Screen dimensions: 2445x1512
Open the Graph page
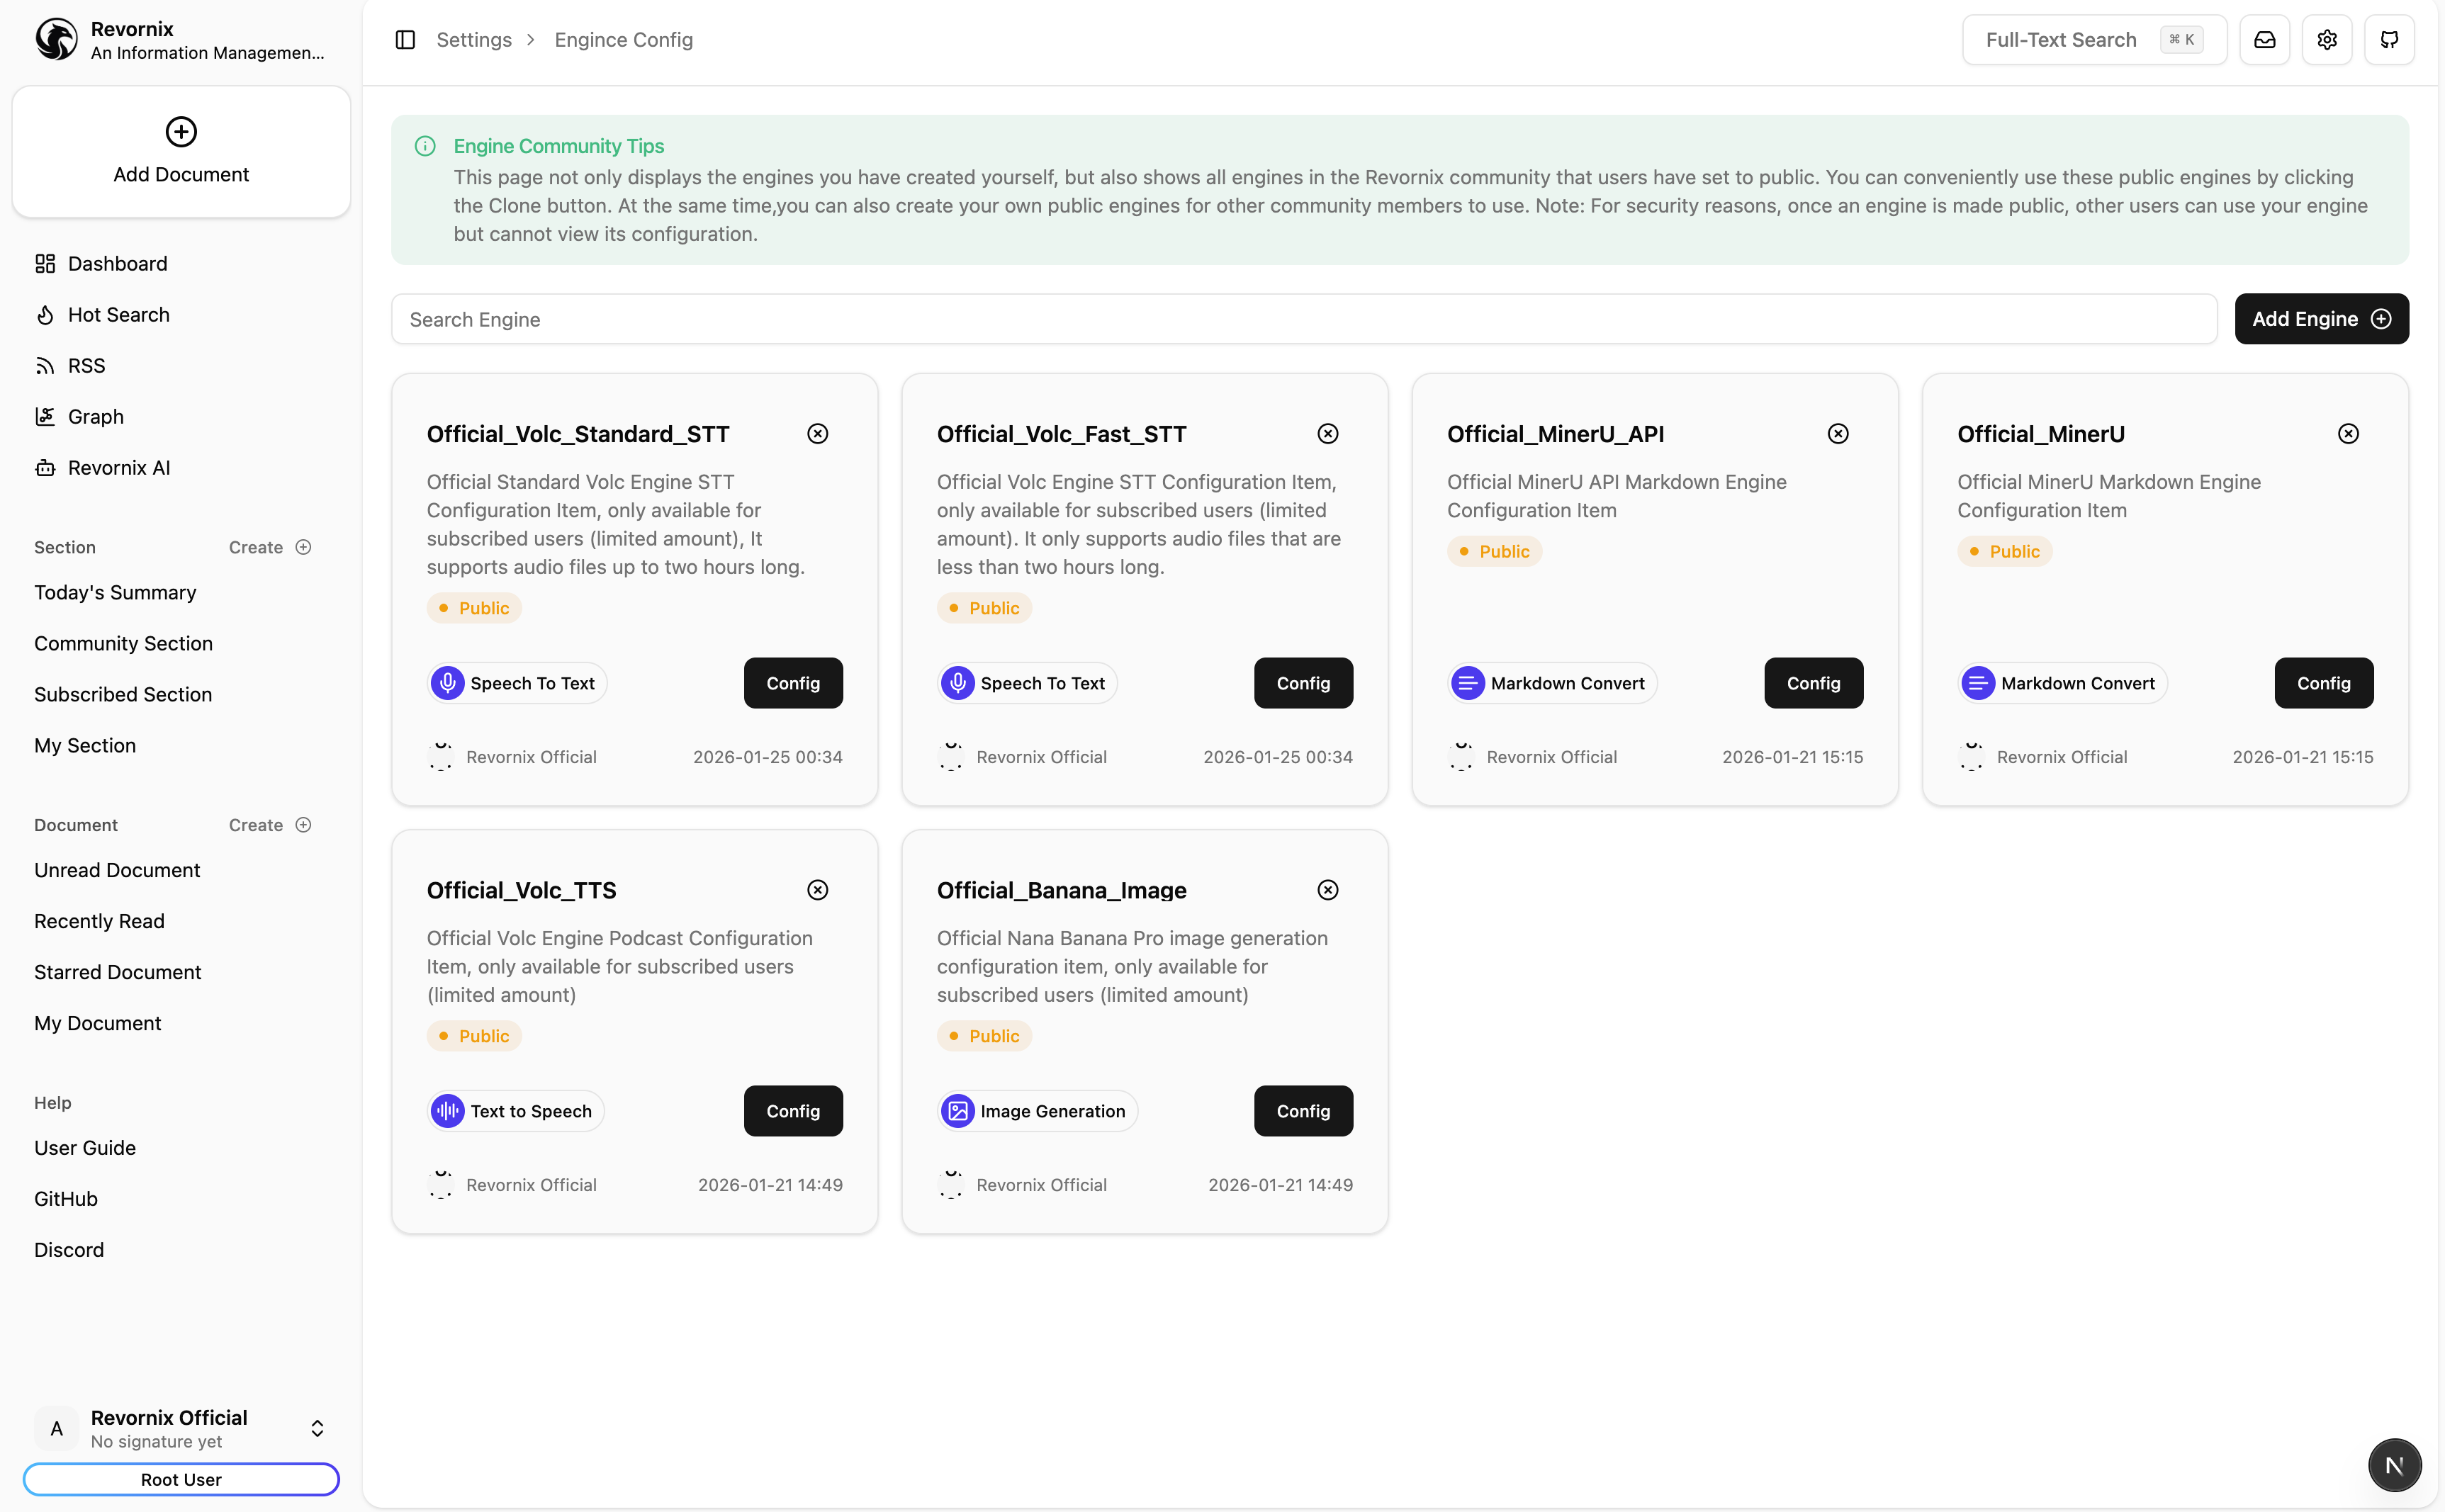(x=95, y=417)
